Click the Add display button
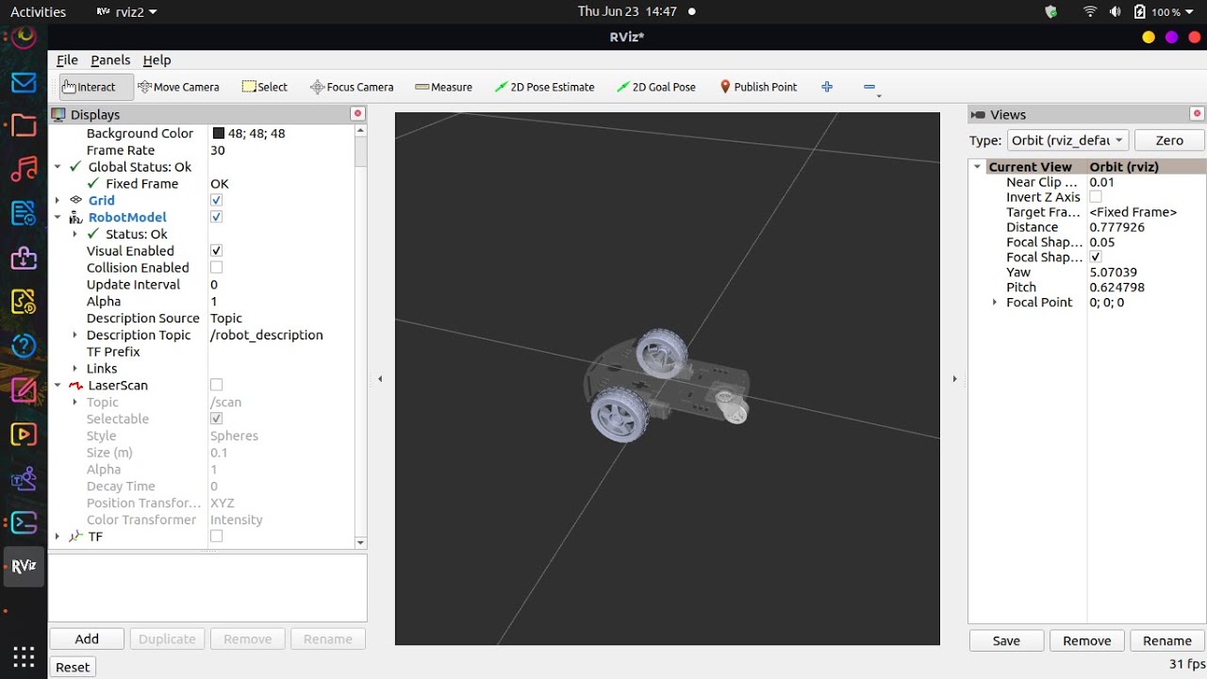1207x679 pixels. tap(87, 638)
